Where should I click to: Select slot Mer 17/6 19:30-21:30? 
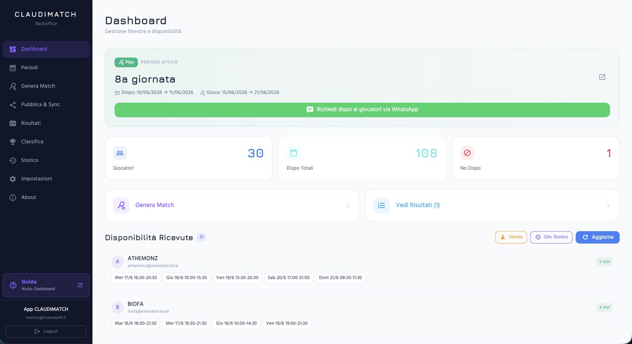(186, 323)
